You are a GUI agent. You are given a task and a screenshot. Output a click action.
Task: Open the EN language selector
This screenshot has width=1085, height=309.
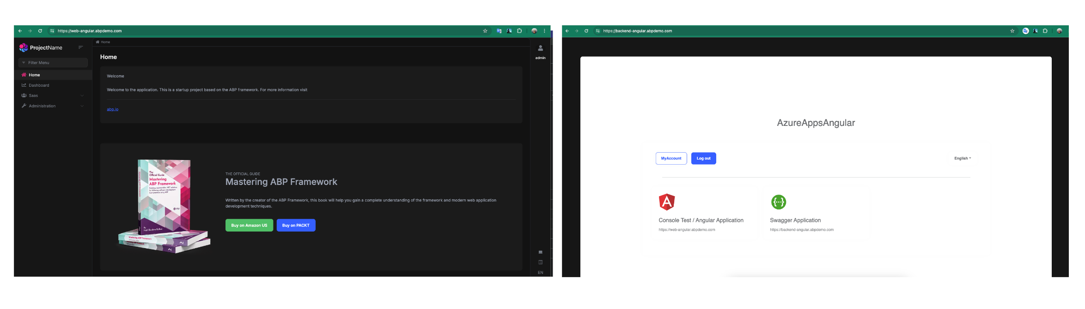540,273
